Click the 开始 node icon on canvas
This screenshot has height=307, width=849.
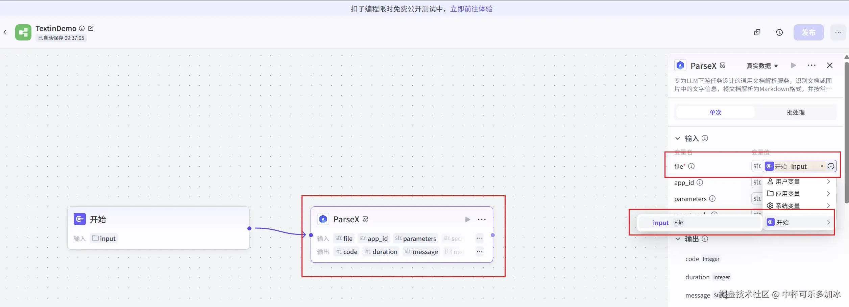tap(80, 219)
